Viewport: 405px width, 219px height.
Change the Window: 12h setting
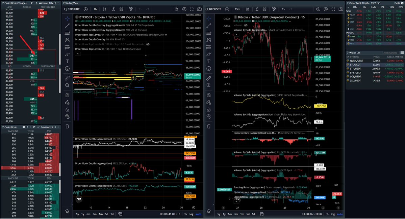coord(46,3)
